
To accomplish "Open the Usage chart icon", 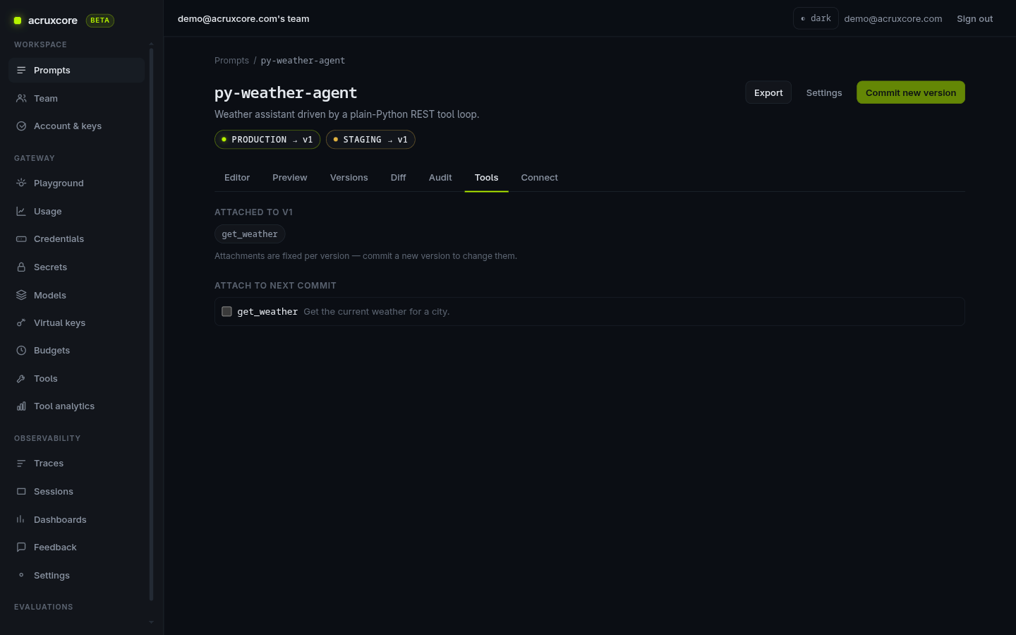I will point(21,211).
